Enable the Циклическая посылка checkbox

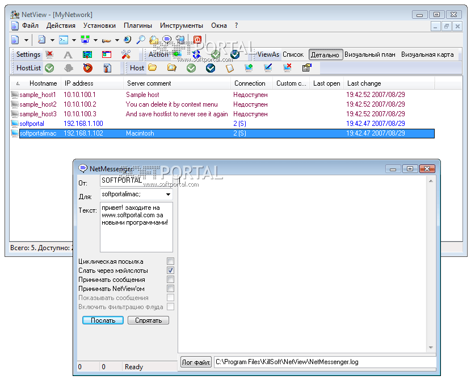[x=170, y=261]
